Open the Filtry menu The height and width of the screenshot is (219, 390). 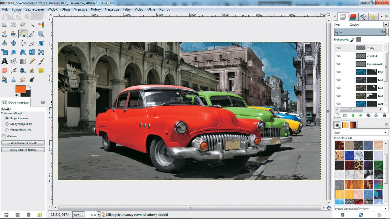(127, 9)
